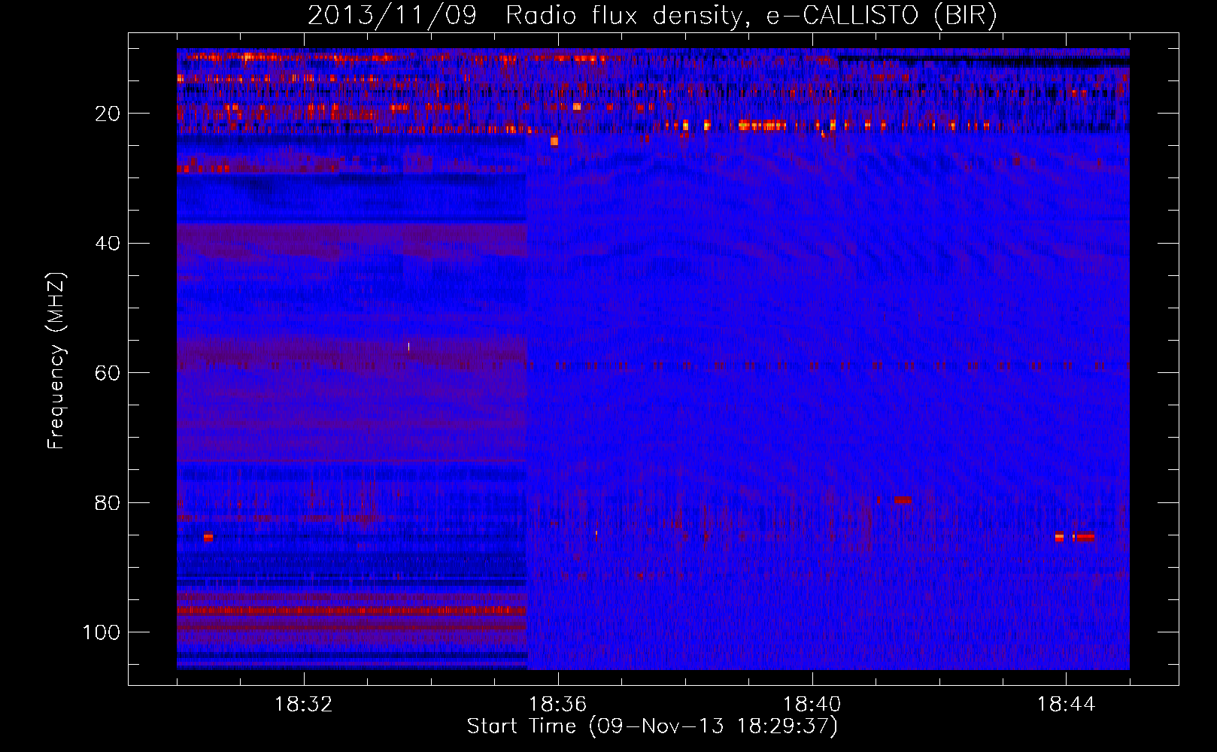Click the plot title text
This screenshot has height=752, width=1217.
(x=652, y=16)
